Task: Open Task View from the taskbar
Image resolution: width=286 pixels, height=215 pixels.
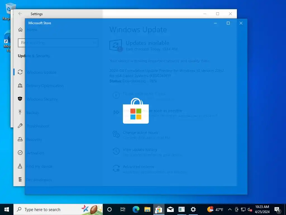Action: [x=123, y=209]
